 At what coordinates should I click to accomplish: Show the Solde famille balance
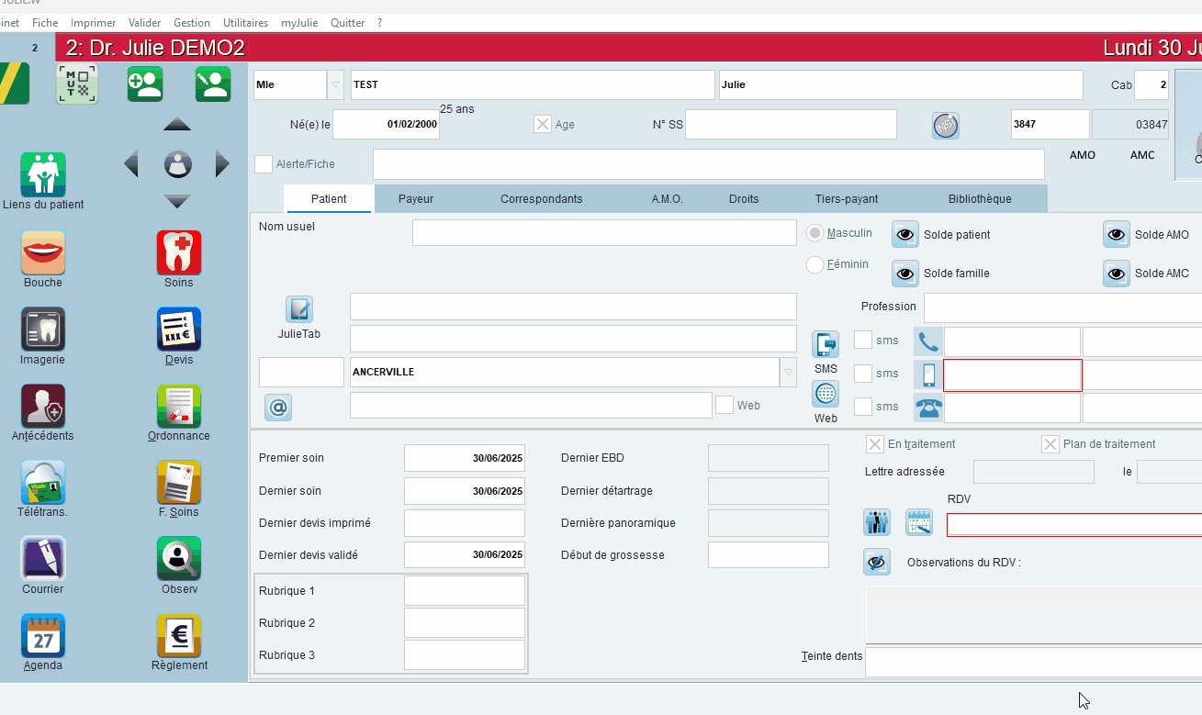905,274
